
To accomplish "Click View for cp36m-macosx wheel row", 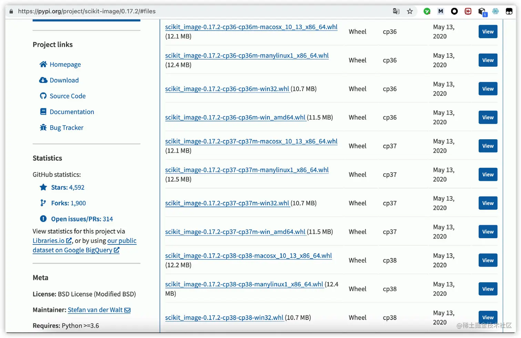I will (x=488, y=32).
